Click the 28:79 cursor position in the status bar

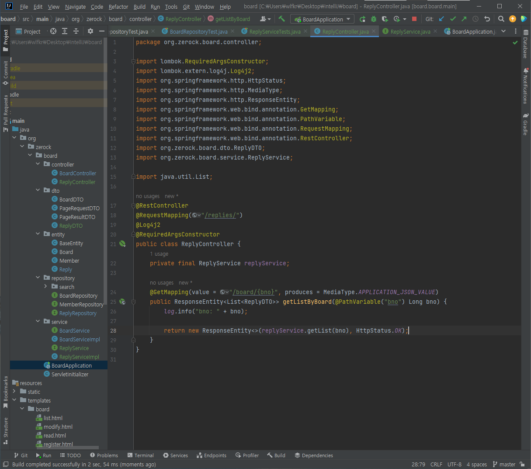(x=418, y=464)
